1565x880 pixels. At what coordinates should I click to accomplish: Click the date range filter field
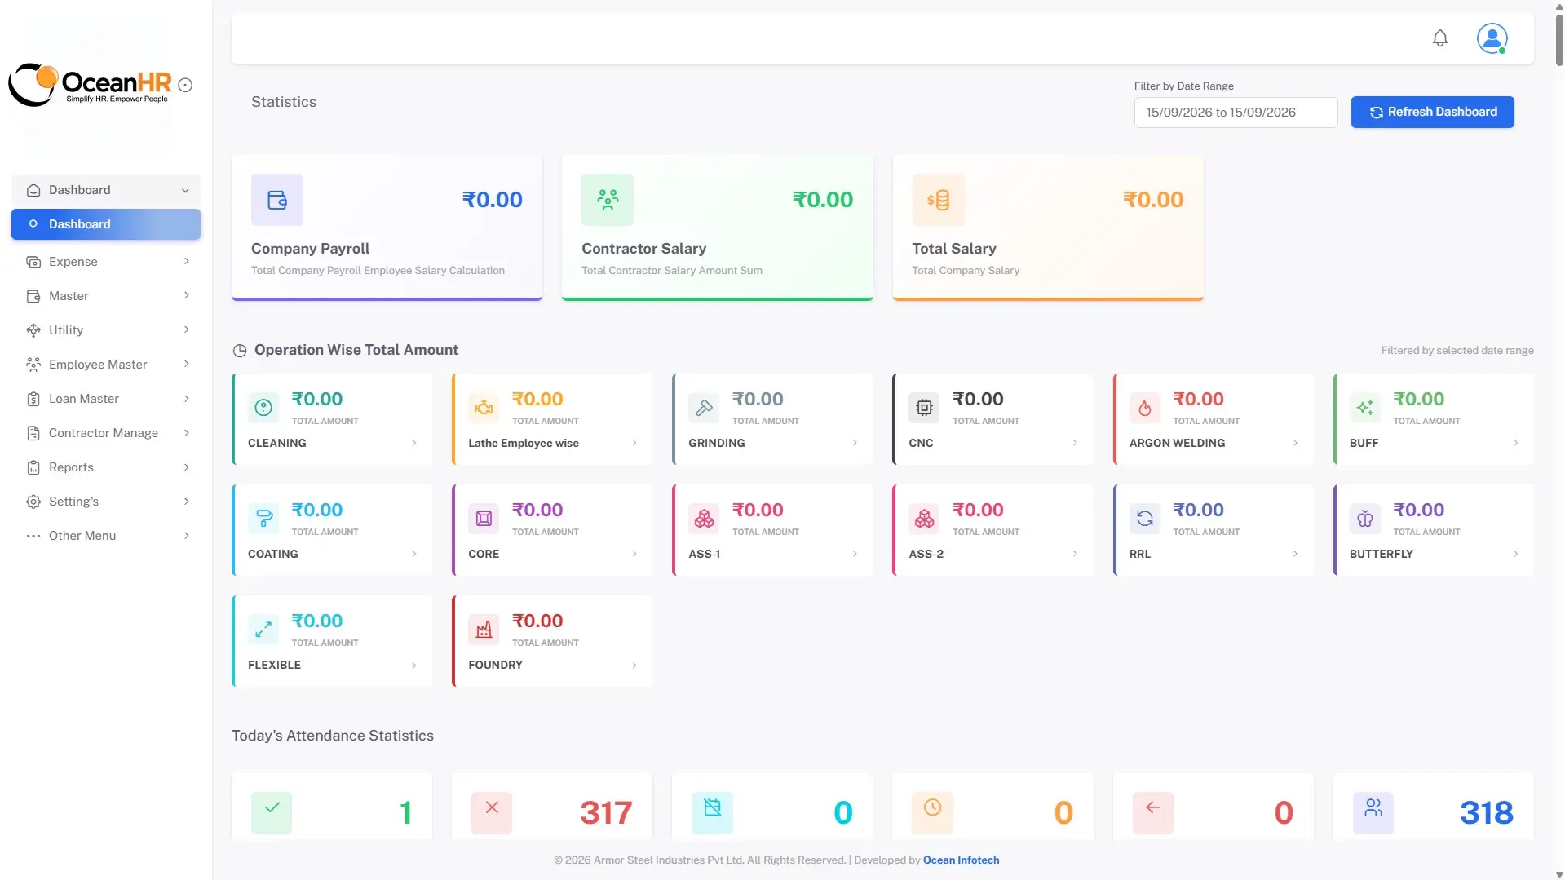(x=1236, y=113)
